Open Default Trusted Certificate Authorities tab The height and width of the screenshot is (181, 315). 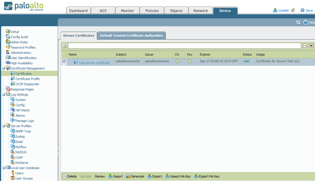pos(131,36)
